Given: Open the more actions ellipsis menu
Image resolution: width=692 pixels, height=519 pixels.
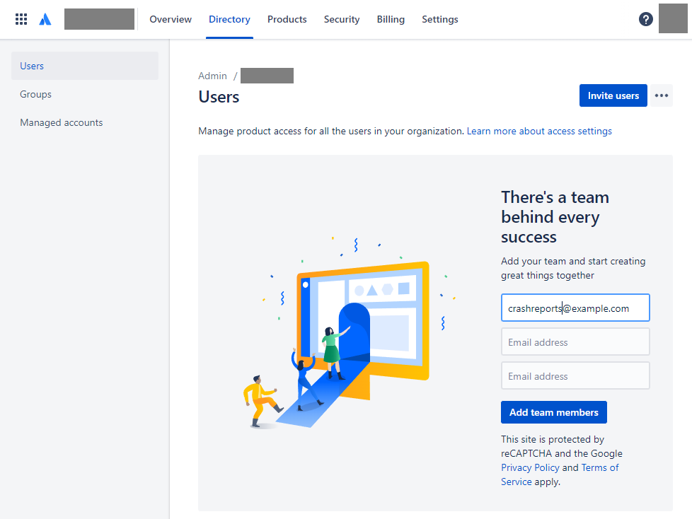Looking at the screenshot, I should point(661,95).
